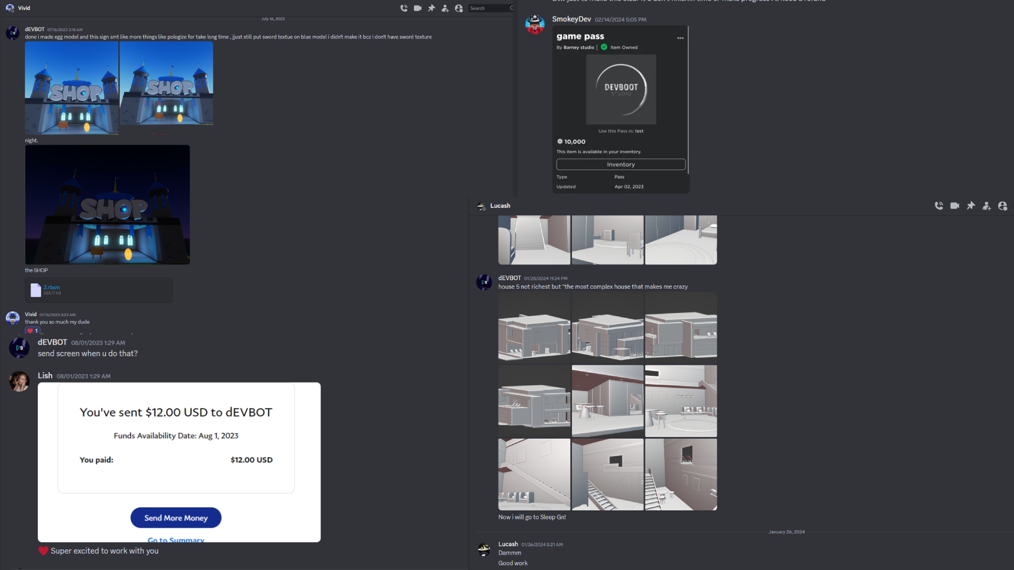1014x570 pixels.
Task: Open the first daytime SHOP image
Action: coord(72,88)
